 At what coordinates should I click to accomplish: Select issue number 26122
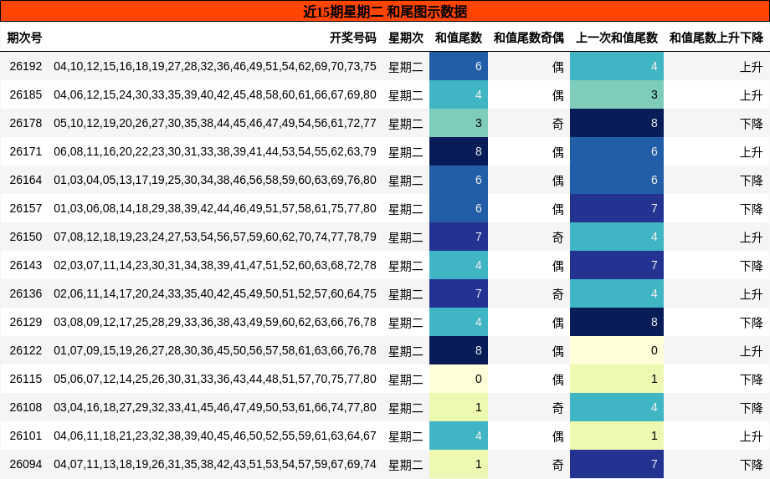pyautogui.click(x=26, y=350)
